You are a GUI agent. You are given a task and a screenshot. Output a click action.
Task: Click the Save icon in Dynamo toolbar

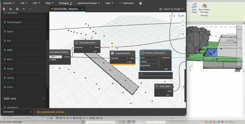17,9
